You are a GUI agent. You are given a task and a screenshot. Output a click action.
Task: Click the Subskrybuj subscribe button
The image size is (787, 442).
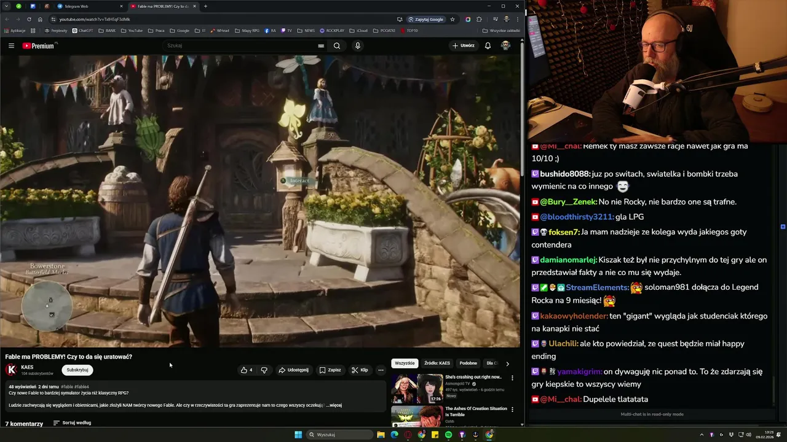coord(77,370)
